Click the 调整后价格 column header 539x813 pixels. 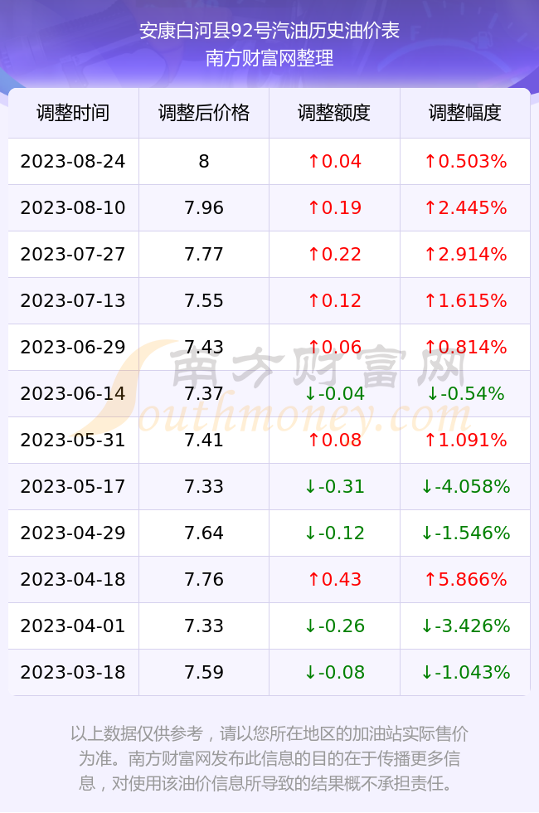tap(204, 113)
